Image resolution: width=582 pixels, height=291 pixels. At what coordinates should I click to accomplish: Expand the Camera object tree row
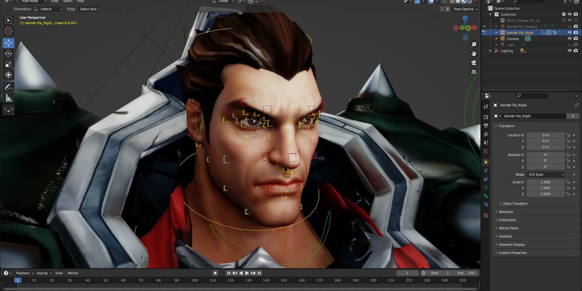coord(496,38)
